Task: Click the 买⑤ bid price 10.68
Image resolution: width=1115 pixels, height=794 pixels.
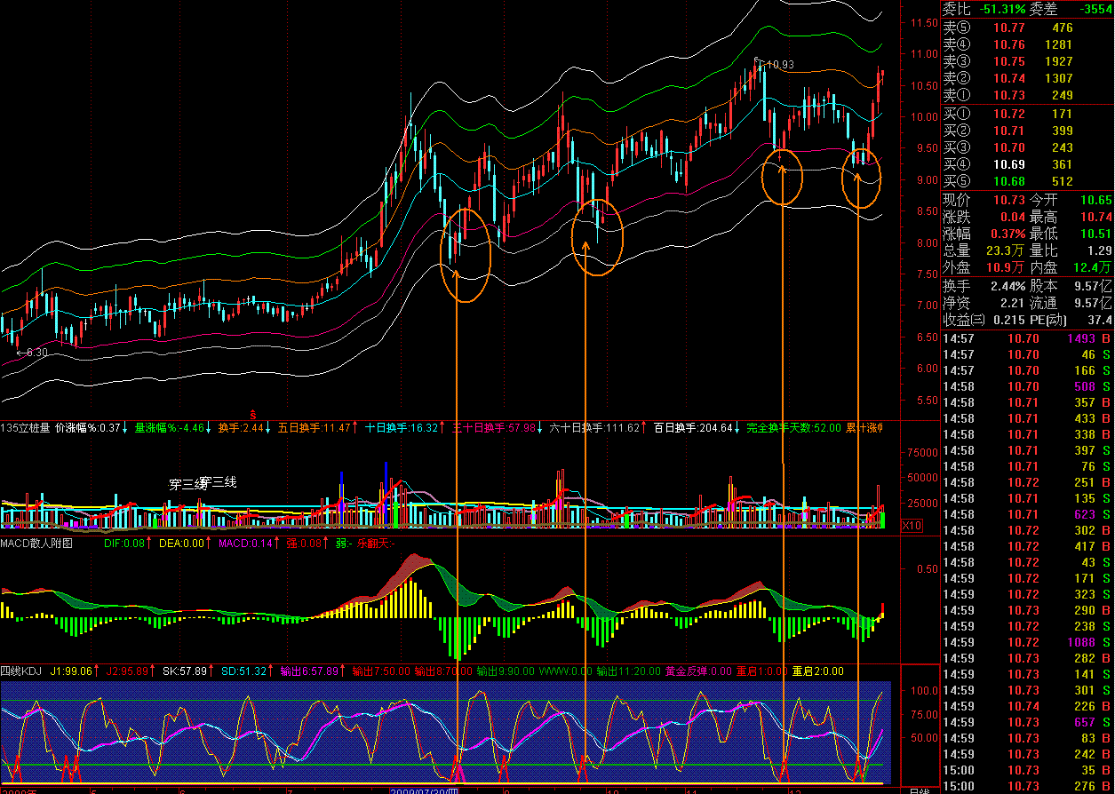Action: pos(1009,182)
